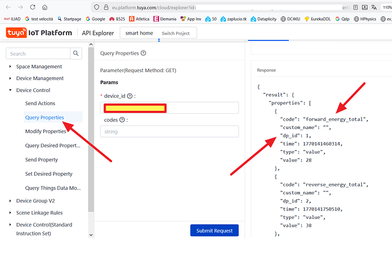Open the App Inv bookmark
The width and height of the screenshot is (392, 257).
(191, 19)
